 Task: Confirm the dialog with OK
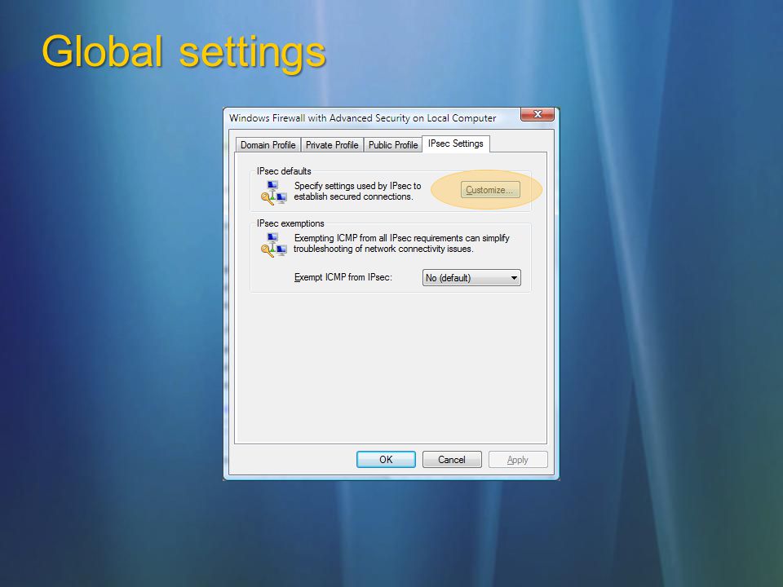(x=386, y=459)
